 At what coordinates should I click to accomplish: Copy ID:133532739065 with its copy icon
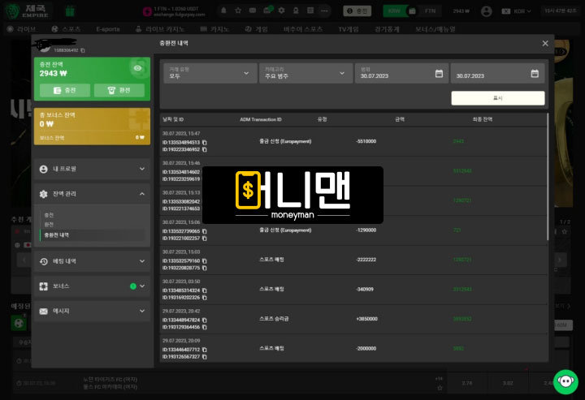tap(205, 231)
